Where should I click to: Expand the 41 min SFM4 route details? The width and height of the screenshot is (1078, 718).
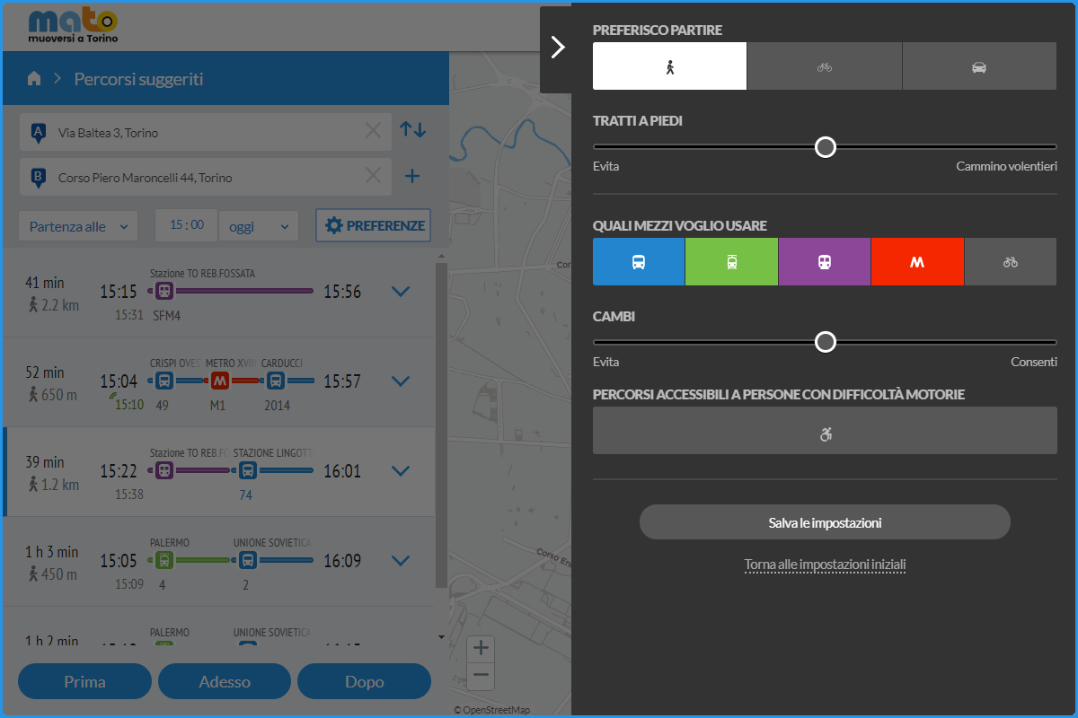[401, 292]
